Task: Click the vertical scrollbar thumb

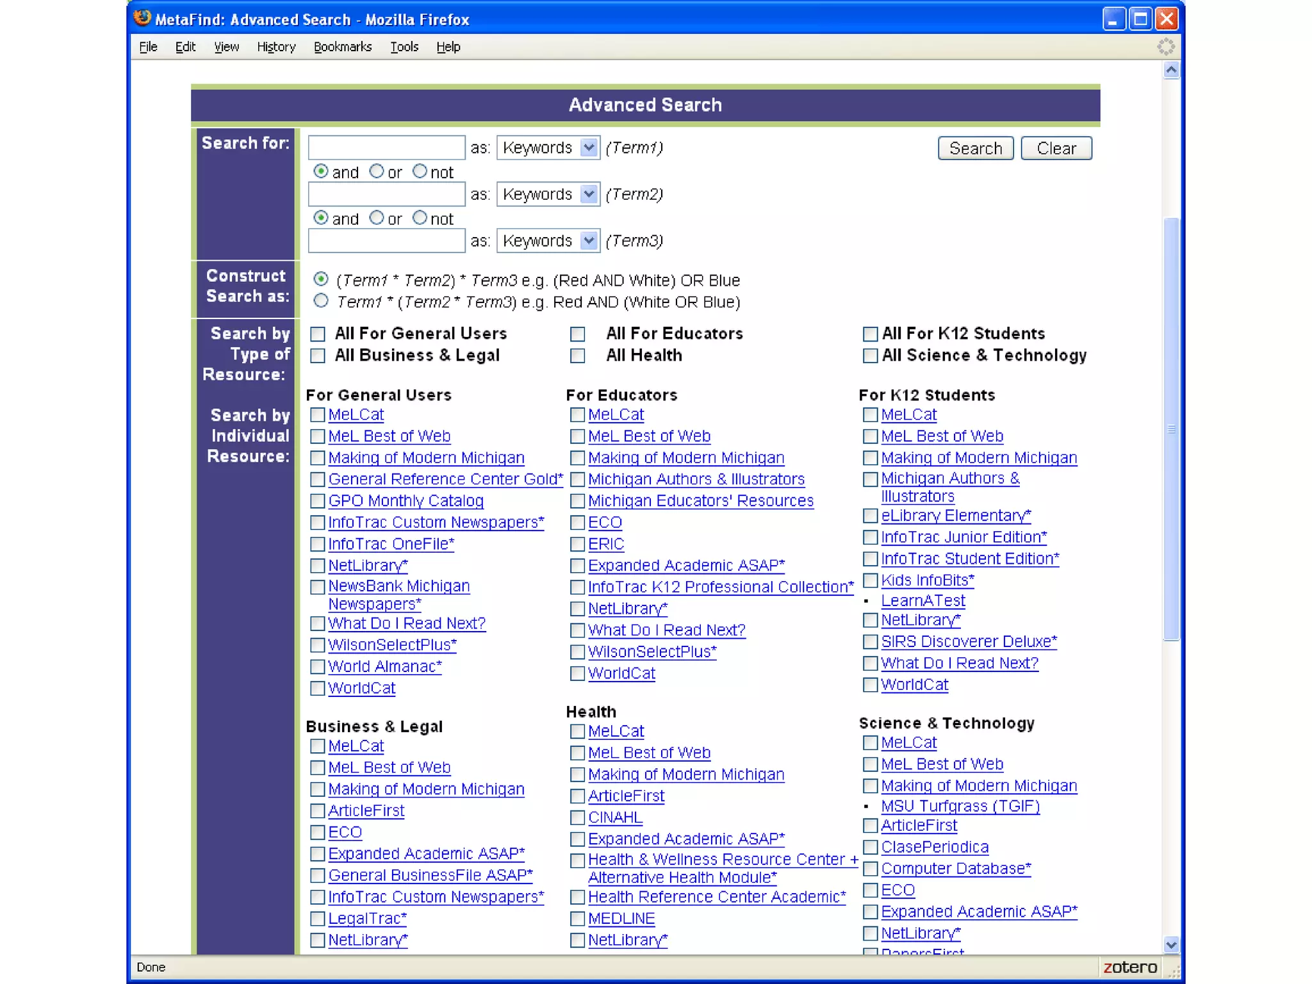Action: tap(1171, 429)
